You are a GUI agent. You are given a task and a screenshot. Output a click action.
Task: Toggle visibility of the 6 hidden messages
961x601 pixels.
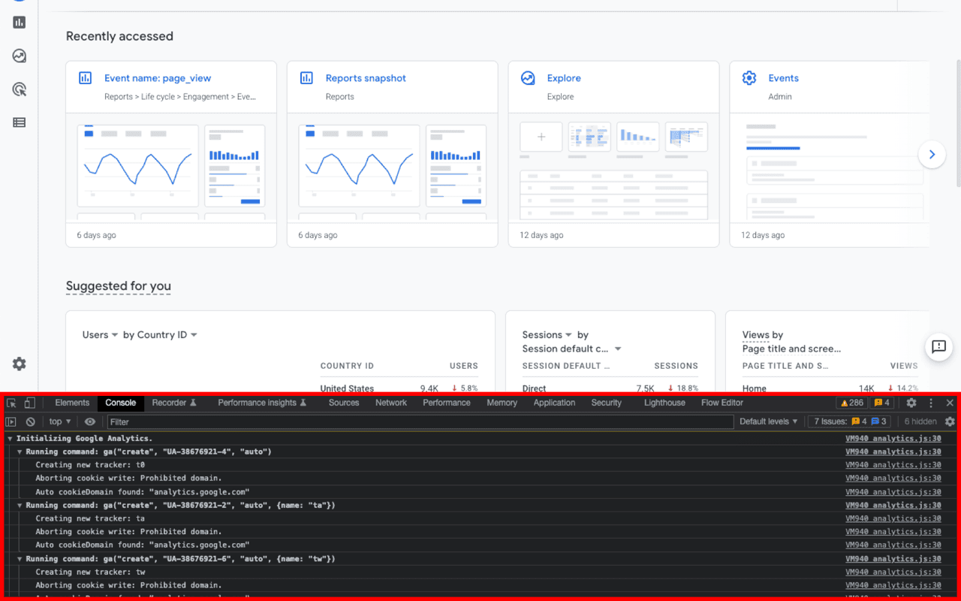[x=920, y=421]
